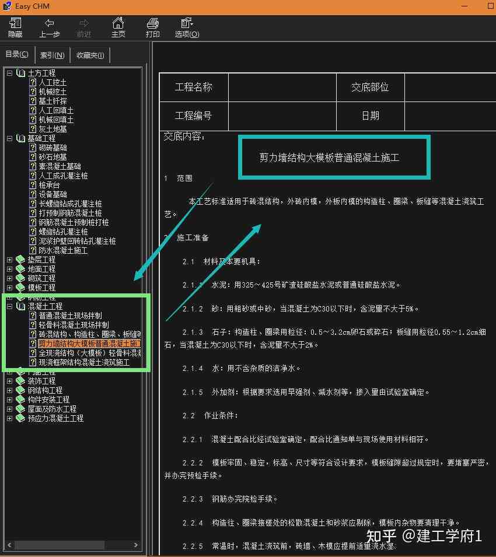This screenshot has width=496, height=557.
Task: Open the Options 选项(O) menu
Action: [187, 27]
